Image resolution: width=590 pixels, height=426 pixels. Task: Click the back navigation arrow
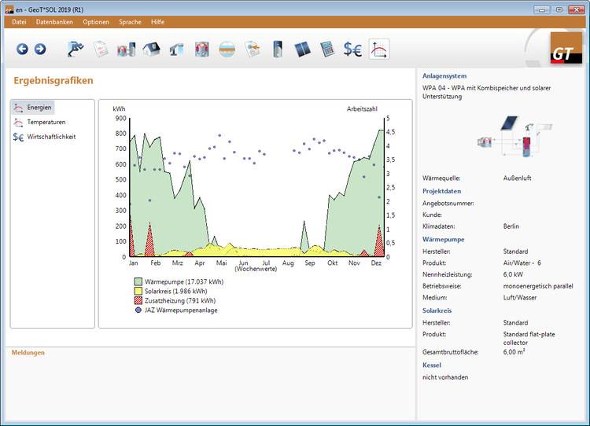[22, 50]
